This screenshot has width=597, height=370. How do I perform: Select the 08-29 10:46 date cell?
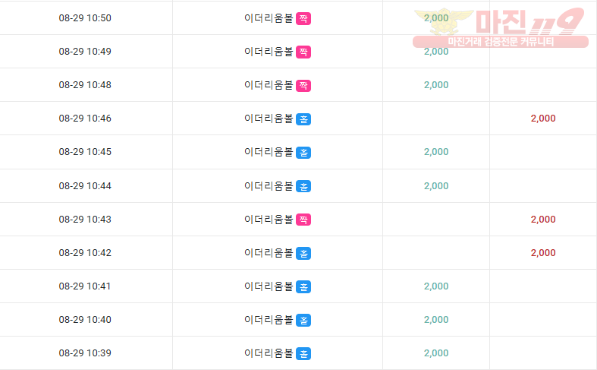point(85,119)
